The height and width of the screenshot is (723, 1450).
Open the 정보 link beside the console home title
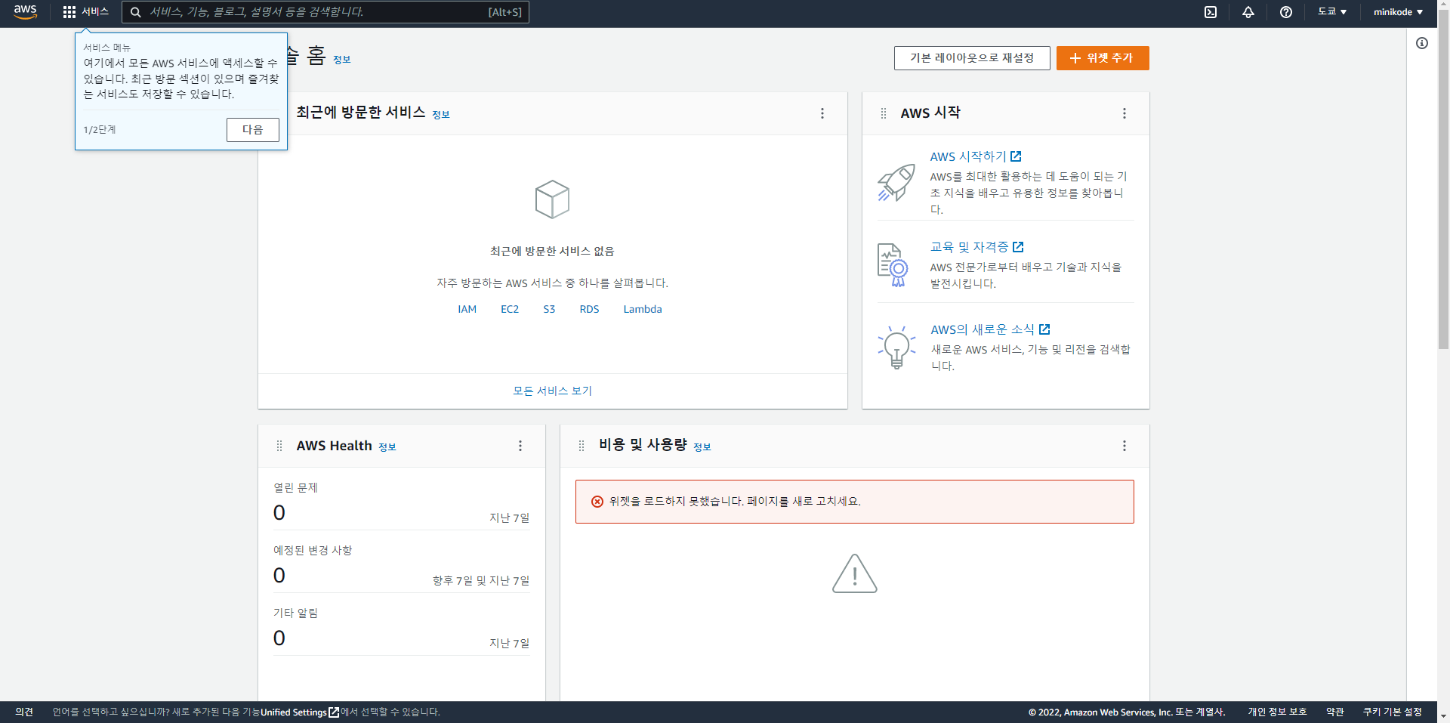[x=342, y=60]
